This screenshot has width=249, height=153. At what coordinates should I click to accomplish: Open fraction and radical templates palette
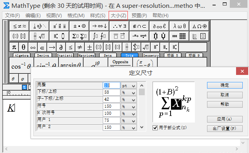point(39,36)
